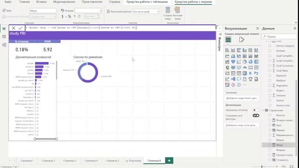Open the Средства работы с таблицами tab
Image resolution: width=299 pixels, height=168 pixels.
coord(147,2)
